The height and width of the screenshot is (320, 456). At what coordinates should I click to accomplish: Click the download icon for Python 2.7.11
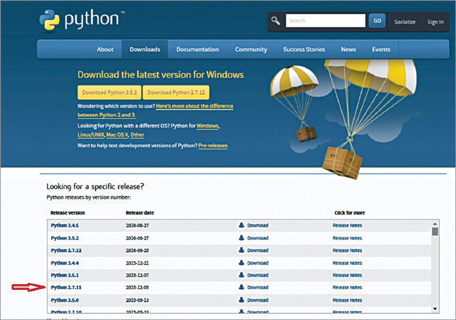pyautogui.click(x=242, y=288)
